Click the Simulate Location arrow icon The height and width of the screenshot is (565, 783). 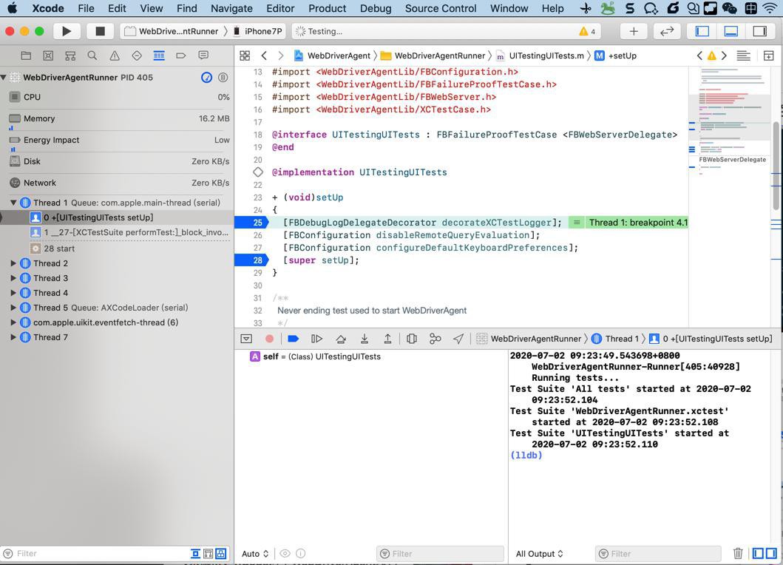coord(458,339)
